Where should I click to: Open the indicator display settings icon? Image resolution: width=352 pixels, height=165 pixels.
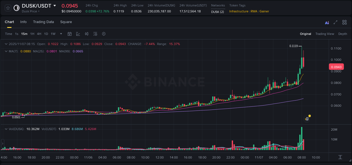pos(95,34)
